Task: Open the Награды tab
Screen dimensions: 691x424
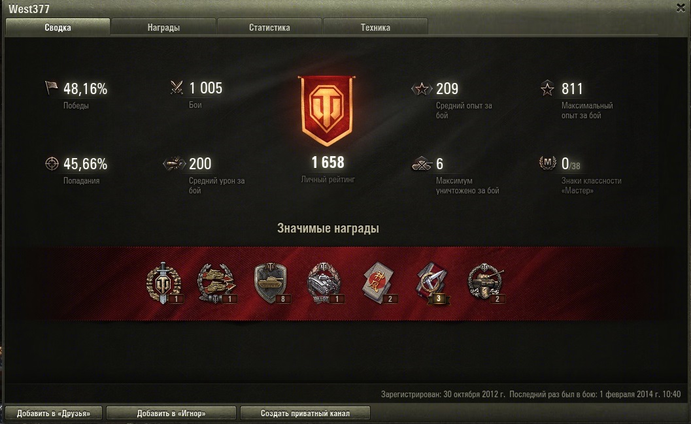Action: coord(163,27)
